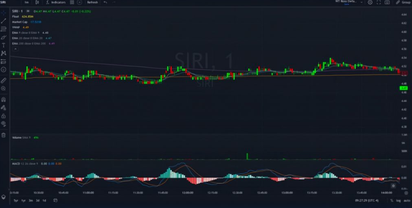
Task: Click the green current price label on the price axis
Action: (403, 88)
